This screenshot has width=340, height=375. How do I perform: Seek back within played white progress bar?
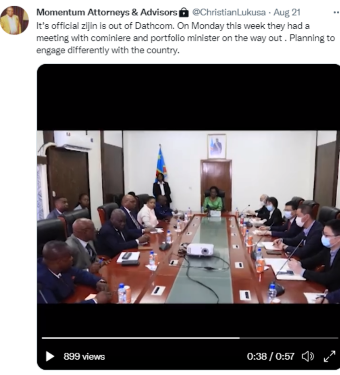point(140,338)
